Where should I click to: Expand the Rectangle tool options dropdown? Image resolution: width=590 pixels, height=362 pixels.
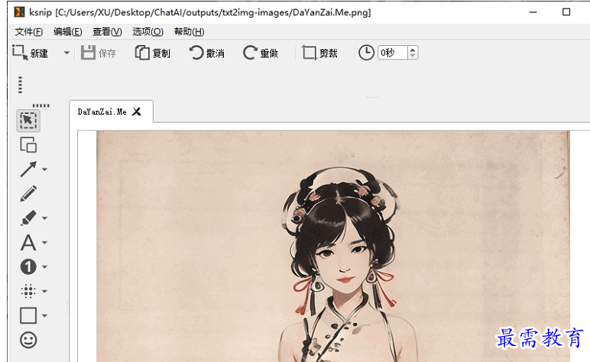[44, 315]
